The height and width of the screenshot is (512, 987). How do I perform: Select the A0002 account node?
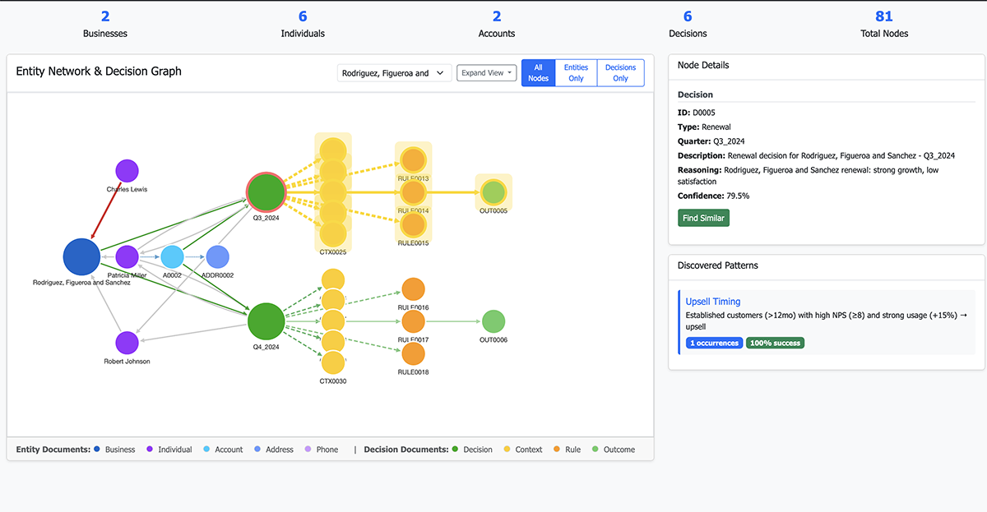coord(172,257)
